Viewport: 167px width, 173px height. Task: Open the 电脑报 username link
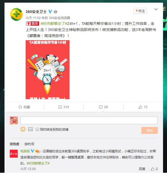(x=25, y=151)
